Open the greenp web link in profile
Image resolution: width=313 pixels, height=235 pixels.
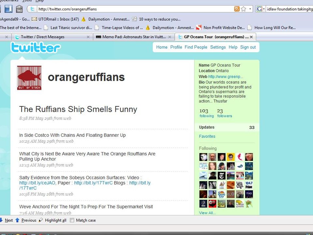(x=226, y=76)
